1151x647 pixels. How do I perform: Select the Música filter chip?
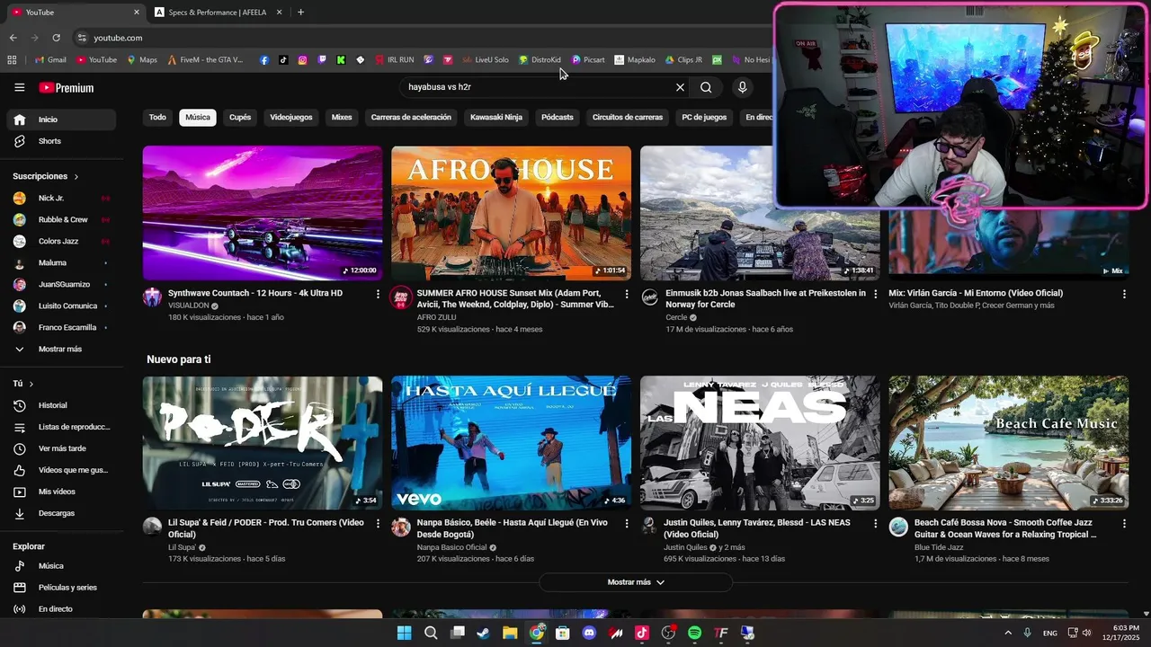coord(198,118)
